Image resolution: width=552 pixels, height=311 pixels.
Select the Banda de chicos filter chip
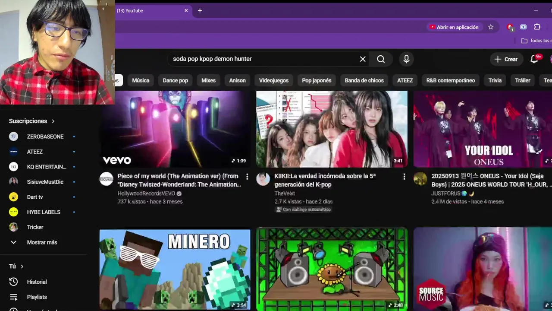(x=364, y=80)
